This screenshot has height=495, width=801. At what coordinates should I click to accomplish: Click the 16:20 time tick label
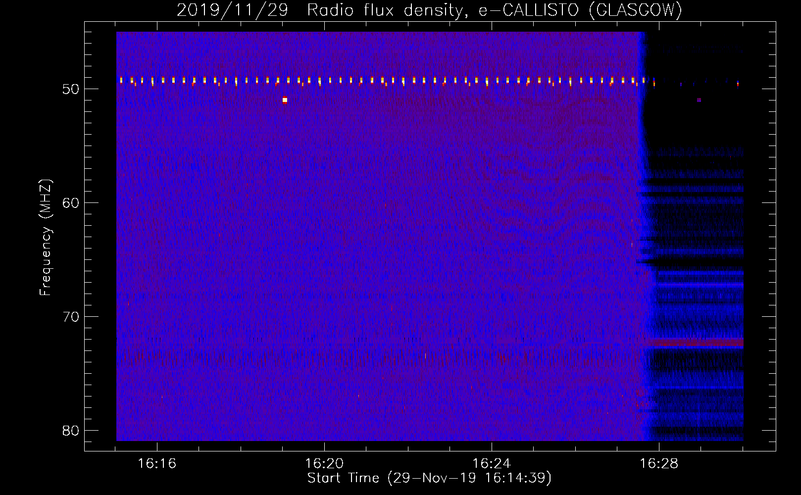pyautogui.click(x=324, y=464)
